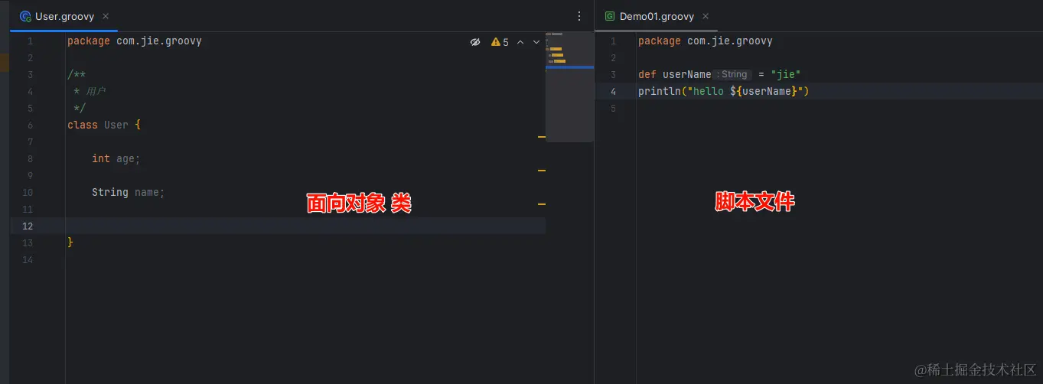Go to previous highlighted problem arrow
This screenshot has width=1043, height=384.
tap(520, 42)
